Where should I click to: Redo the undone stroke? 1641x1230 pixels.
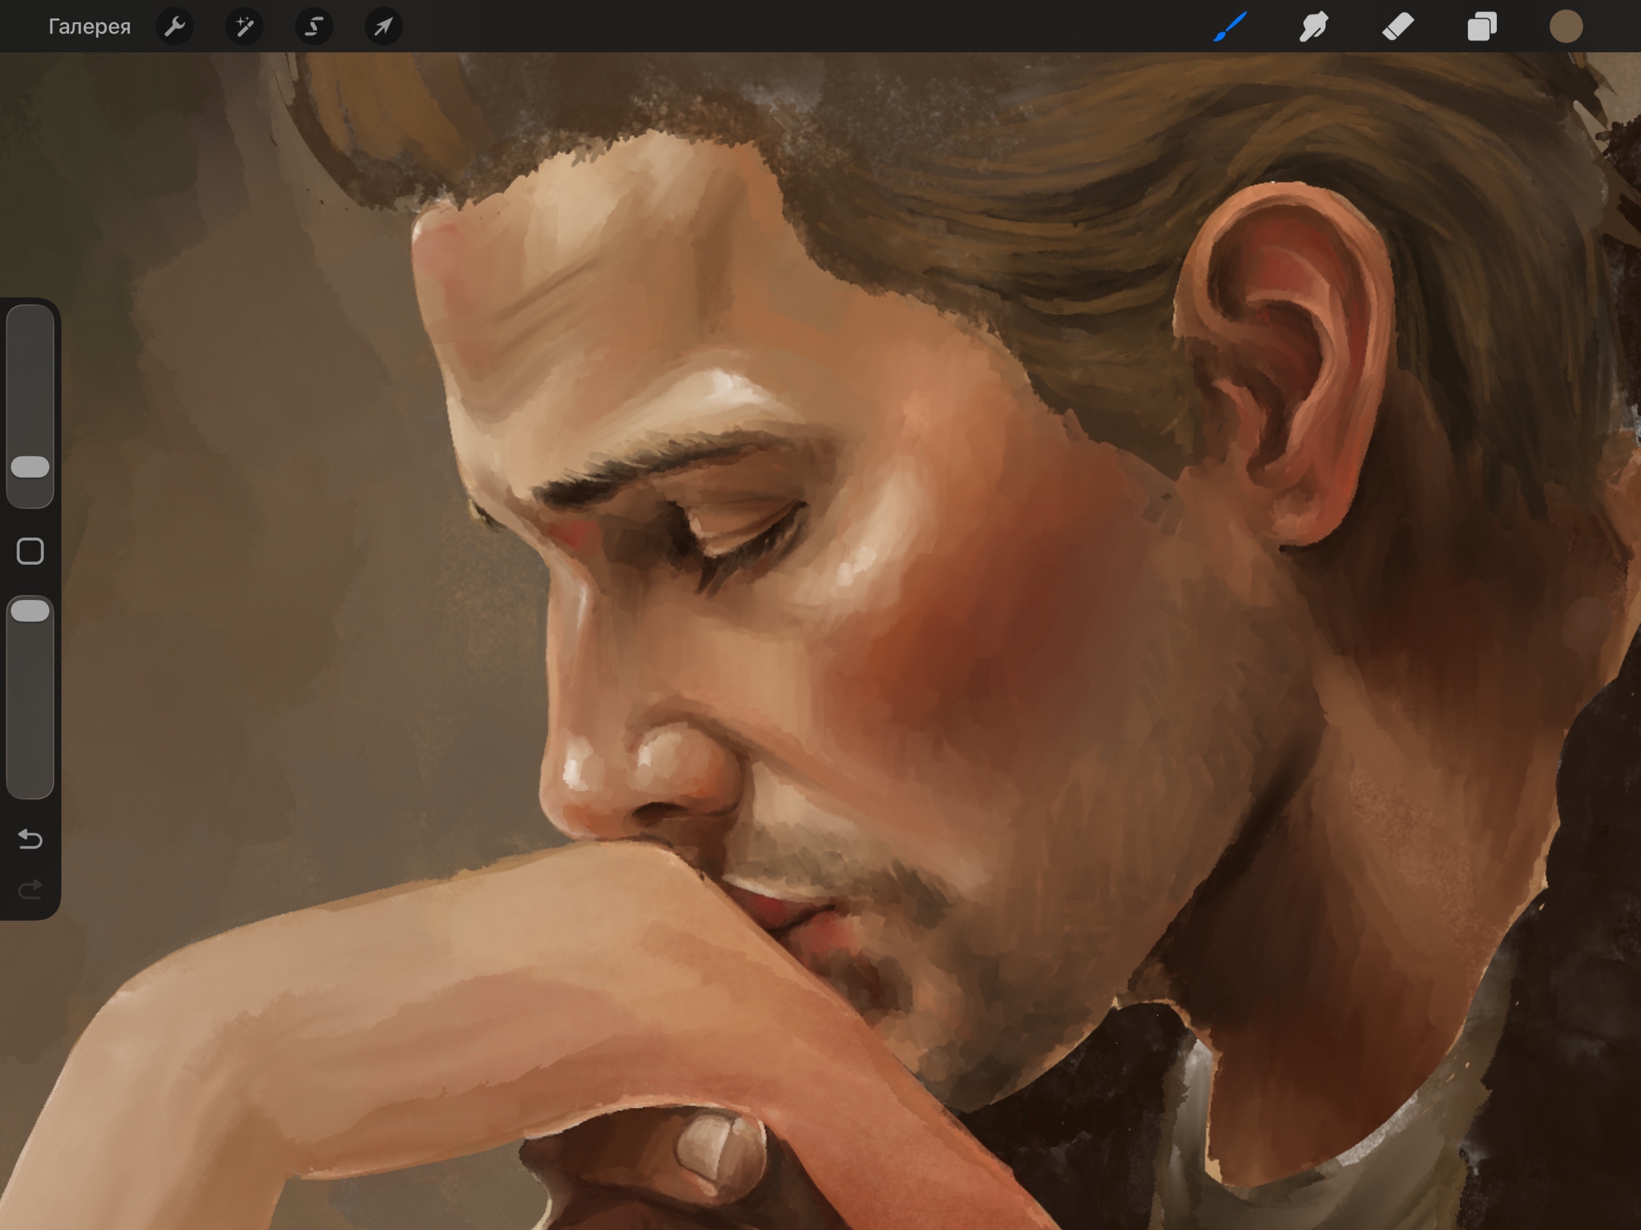pyautogui.click(x=30, y=889)
